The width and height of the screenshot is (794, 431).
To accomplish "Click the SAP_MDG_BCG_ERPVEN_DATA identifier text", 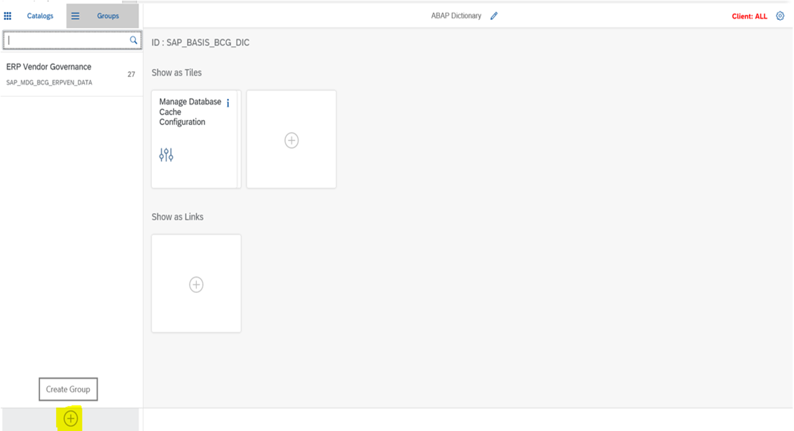I will (49, 82).
